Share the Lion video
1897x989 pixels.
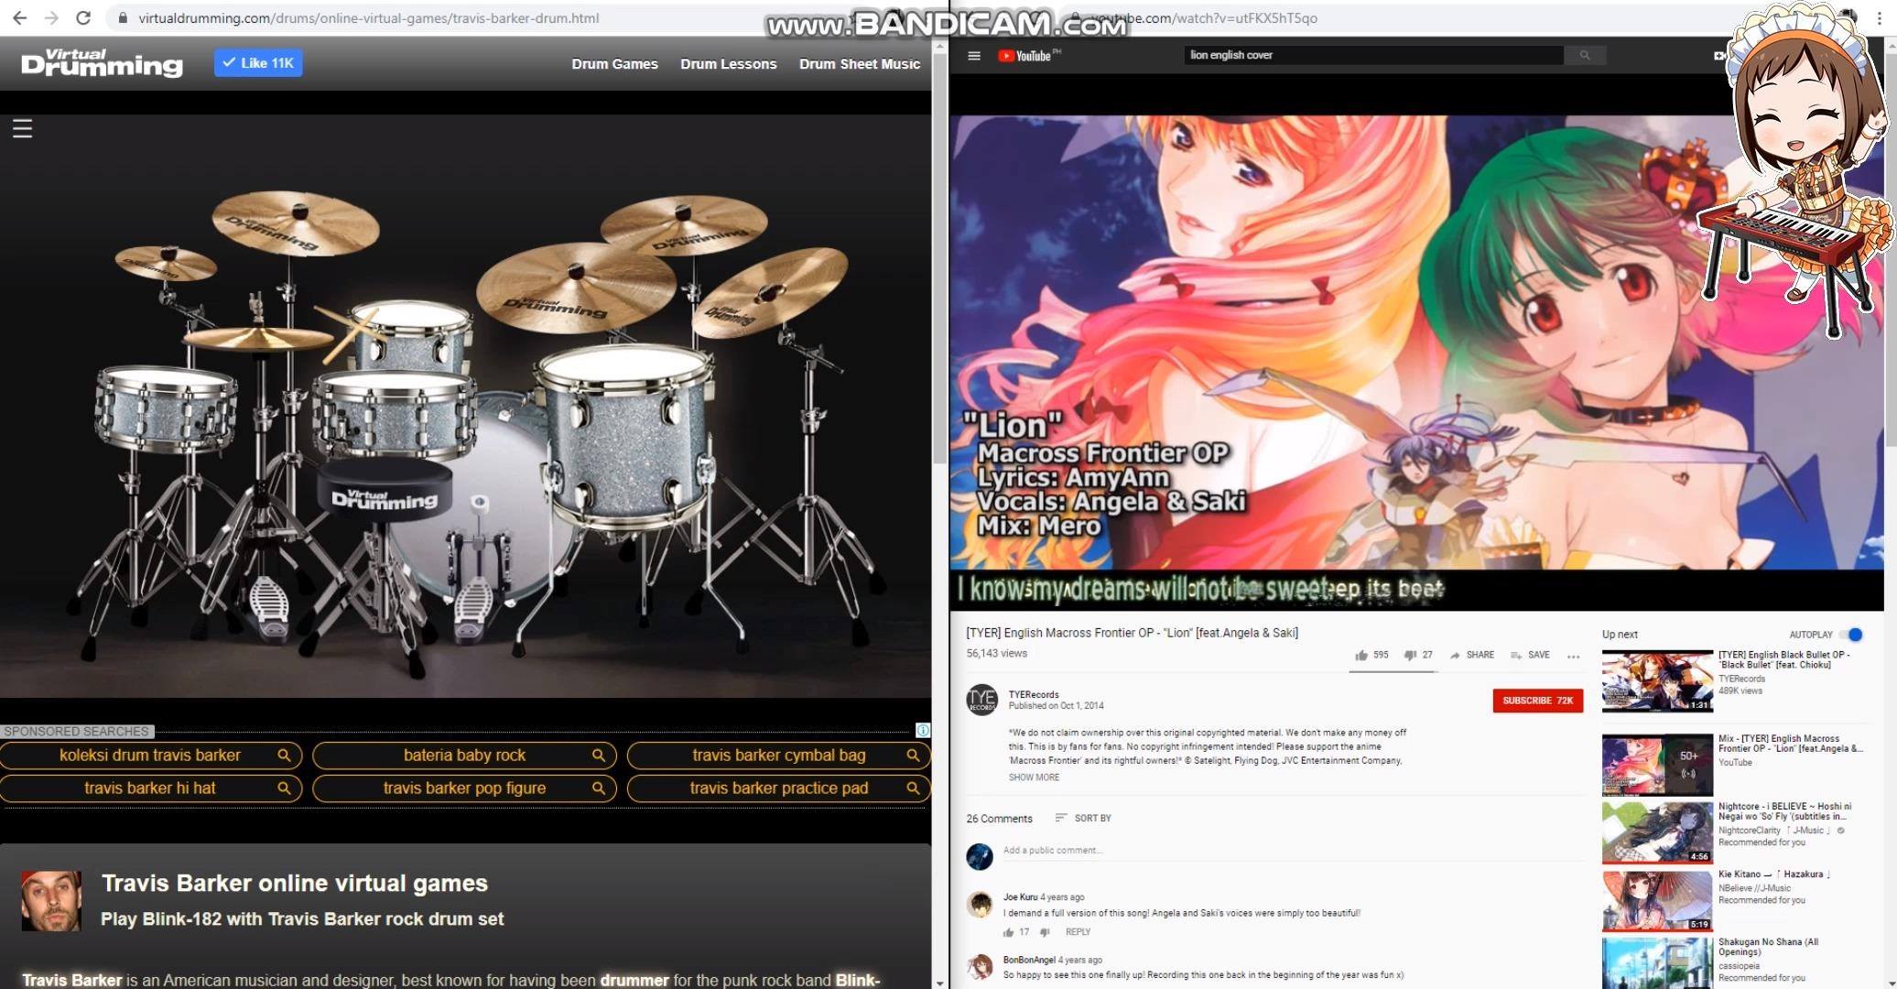(x=1471, y=656)
